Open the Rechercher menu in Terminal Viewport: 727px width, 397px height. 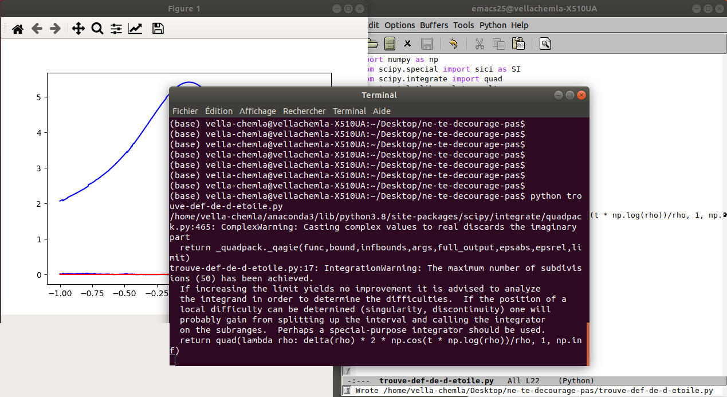click(x=304, y=111)
